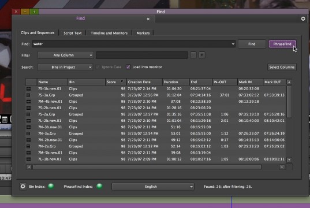Click the scroll left arrow under results
The image size is (310, 208).
[29, 167]
